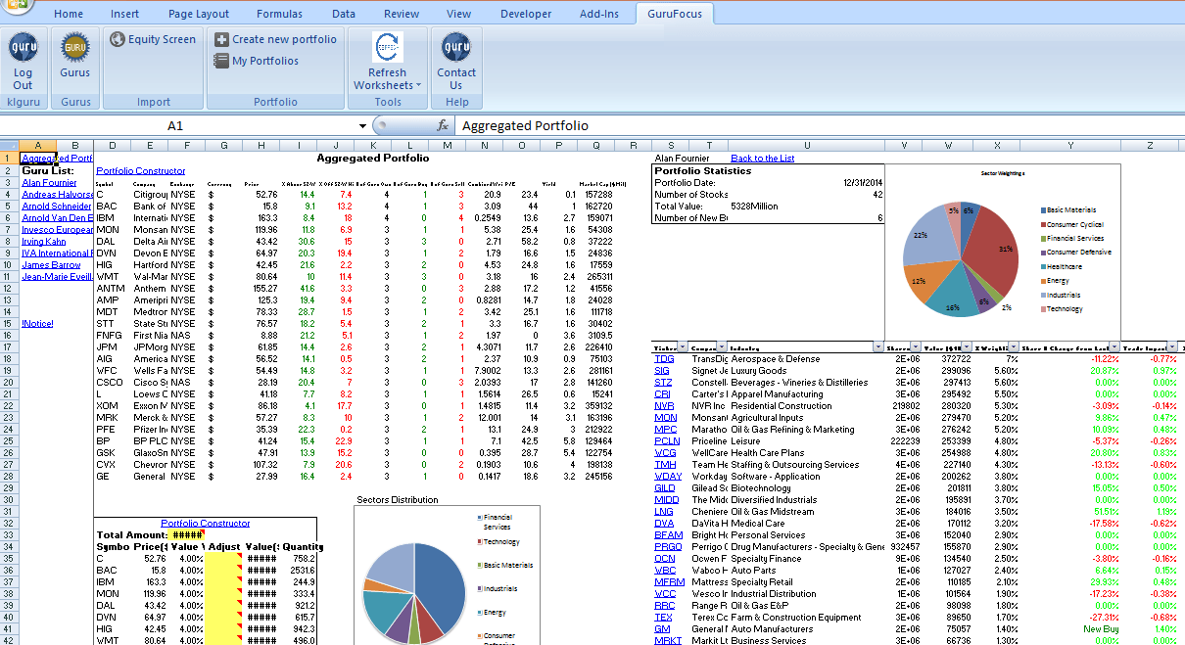The height and width of the screenshot is (645, 1185).
Task: Click the Healthcare legend color swatch
Action: (1044, 266)
